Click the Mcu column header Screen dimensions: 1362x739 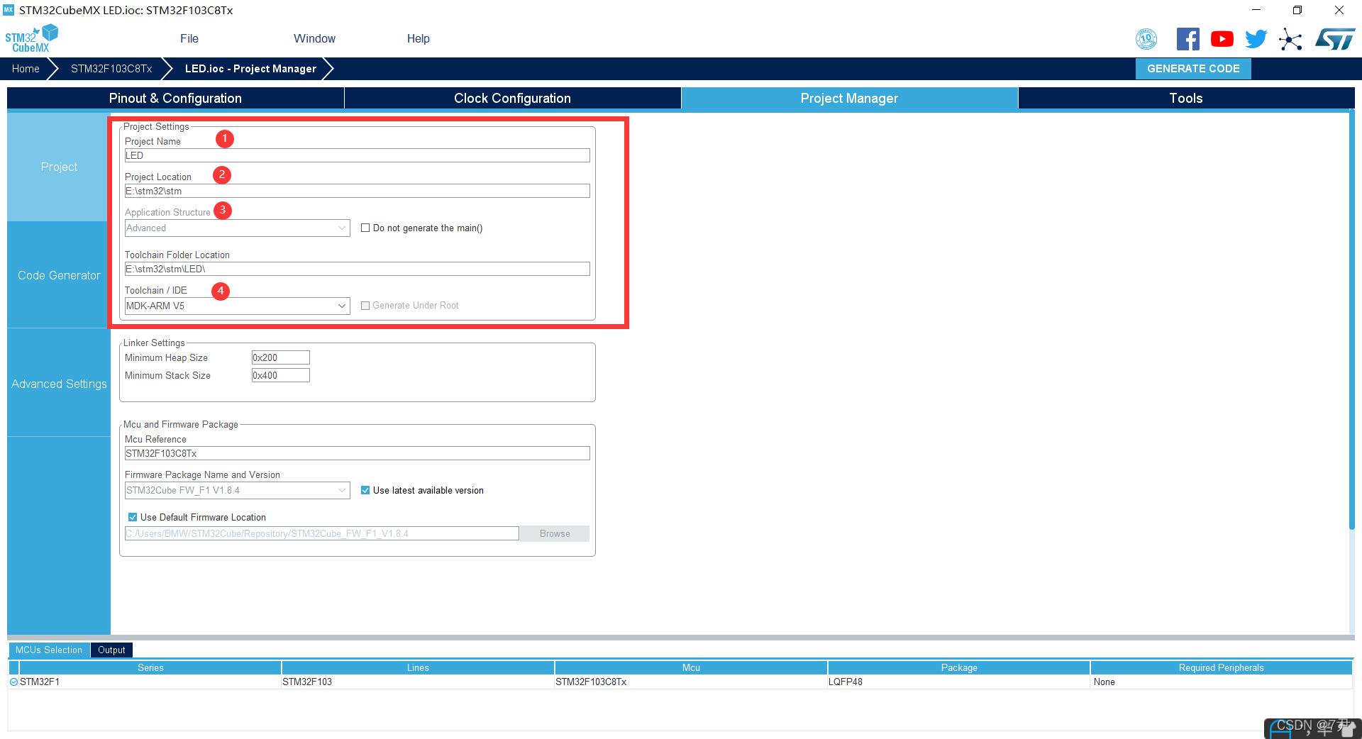pyautogui.click(x=691, y=667)
